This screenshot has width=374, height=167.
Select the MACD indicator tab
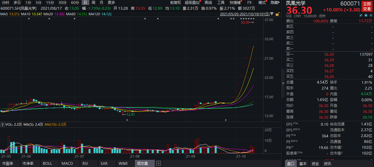[67, 163]
